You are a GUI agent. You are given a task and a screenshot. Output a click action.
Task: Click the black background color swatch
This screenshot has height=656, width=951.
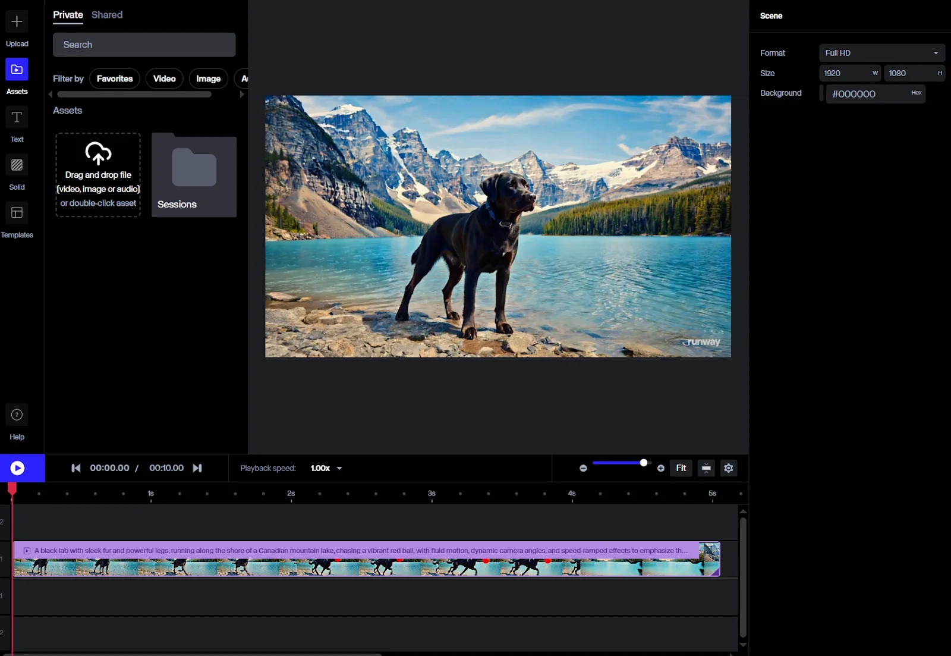pos(822,94)
